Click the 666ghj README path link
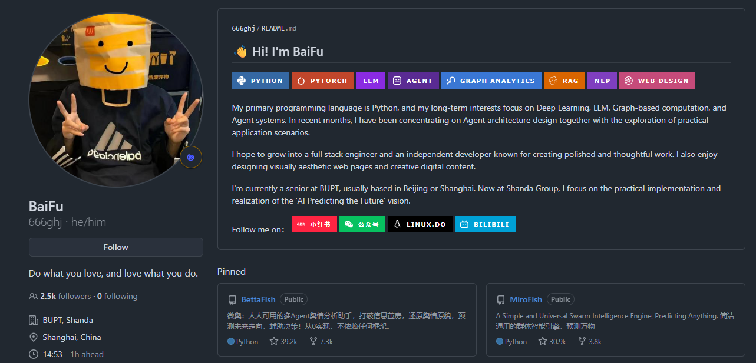Image resolution: width=756 pixels, height=363 pixels. point(243,28)
